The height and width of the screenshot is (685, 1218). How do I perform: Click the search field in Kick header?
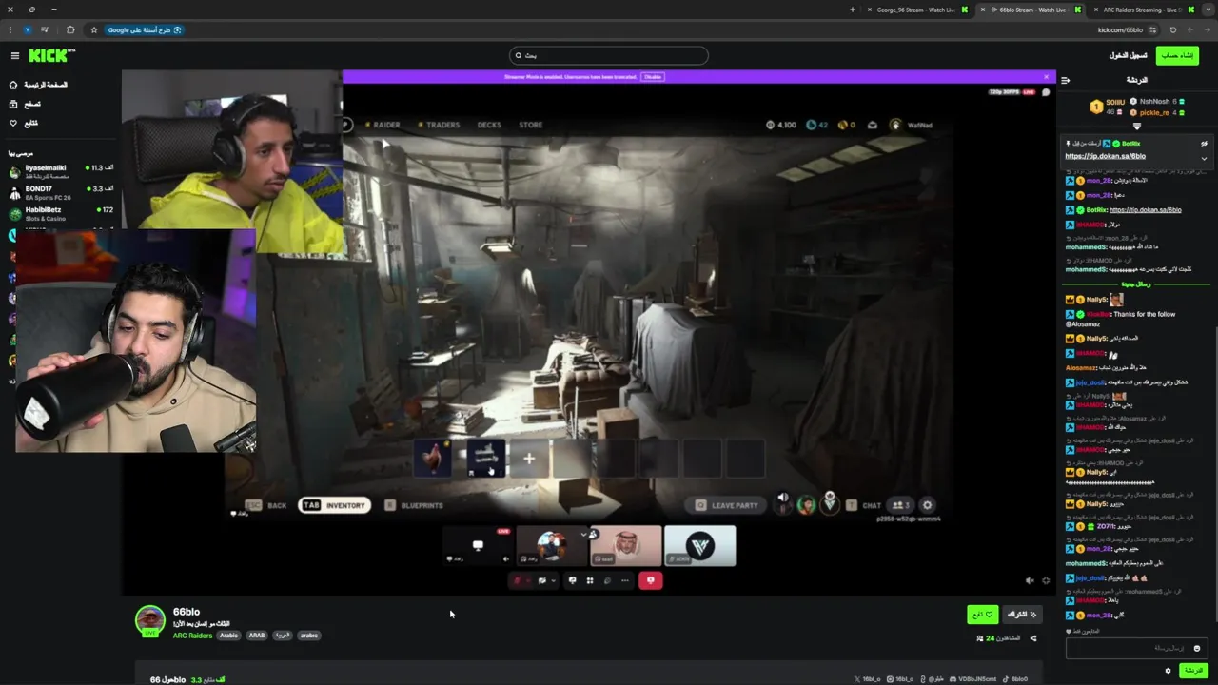(609, 55)
